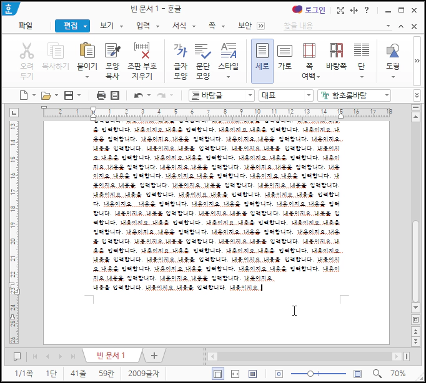Open the Security (보안) menu
426x383 pixels.
click(245, 26)
